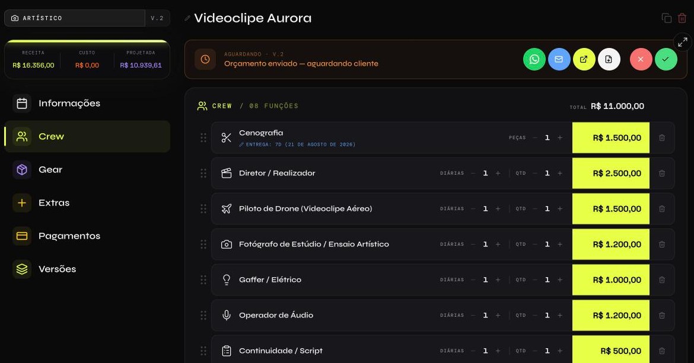Viewport: 694px width, 363px height.
Task: Send budget via WhatsApp button
Action: click(534, 59)
